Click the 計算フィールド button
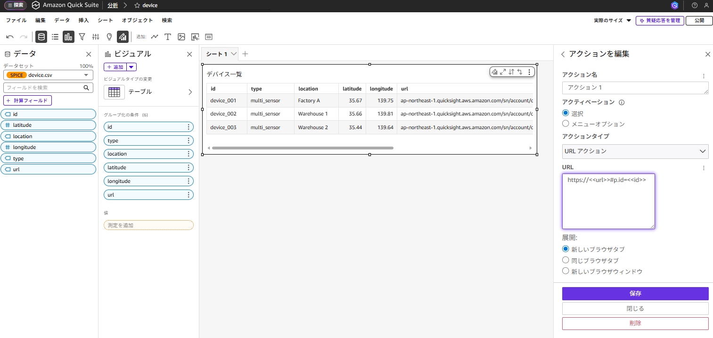 (x=27, y=100)
